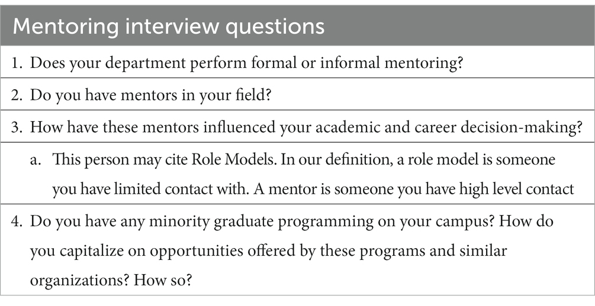This screenshot has height=306, width=595.
Task: Click sub-item a about Role Models
Action: coord(297,174)
